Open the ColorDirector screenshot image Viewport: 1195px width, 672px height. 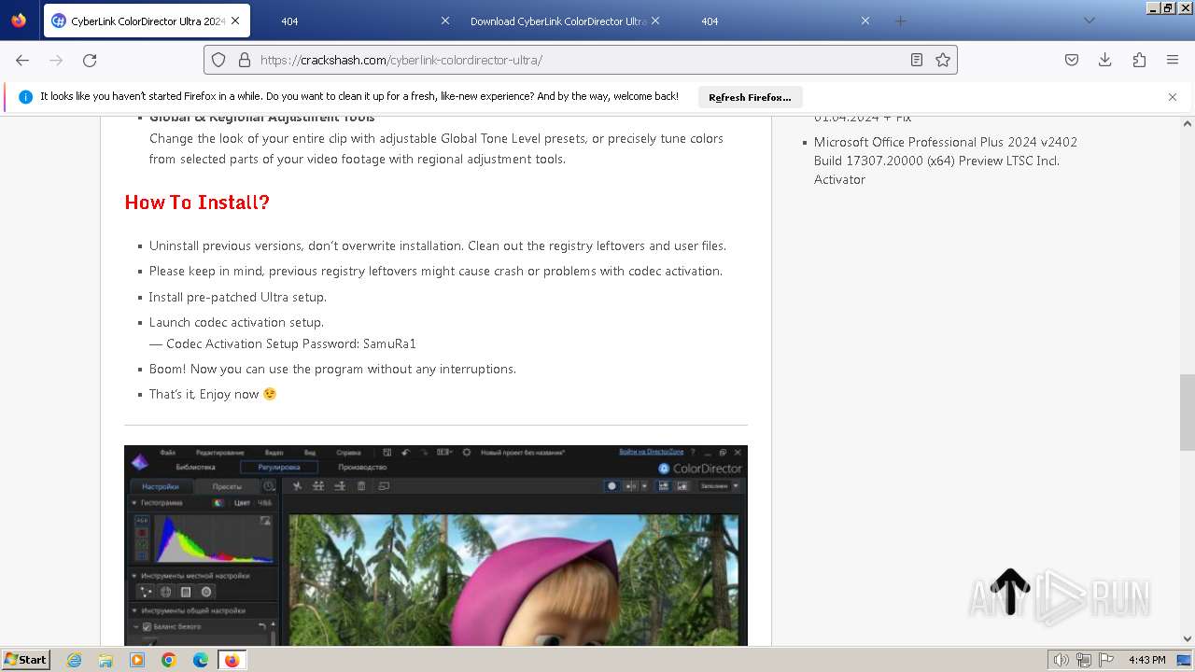(436, 546)
